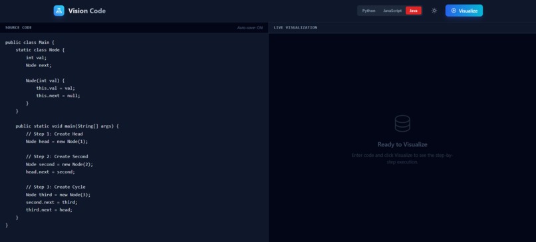Click the comment "// Step 2: Create Second"

pyautogui.click(x=57, y=156)
